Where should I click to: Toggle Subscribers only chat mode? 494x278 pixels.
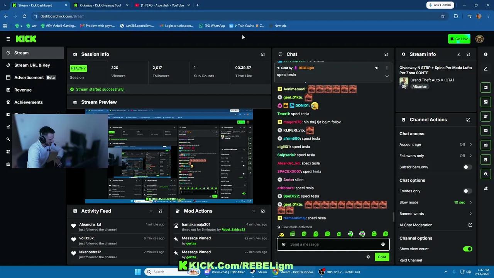(467, 167)
